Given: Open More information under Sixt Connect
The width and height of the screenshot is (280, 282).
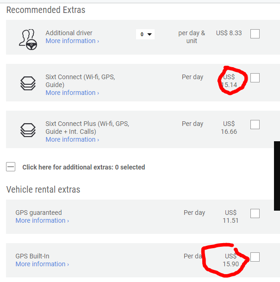Looking at the screenshot, I should tap(72, 93).
